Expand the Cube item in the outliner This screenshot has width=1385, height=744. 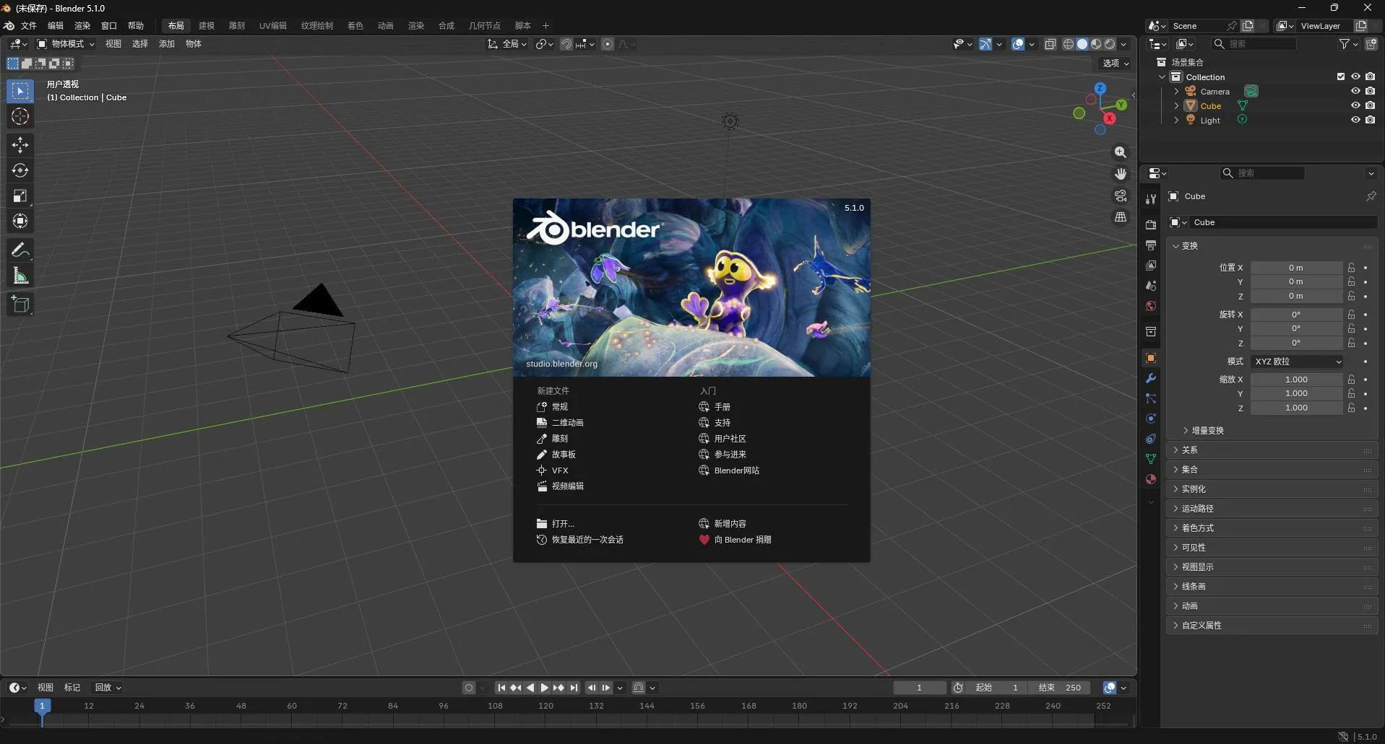(1175, 105)
